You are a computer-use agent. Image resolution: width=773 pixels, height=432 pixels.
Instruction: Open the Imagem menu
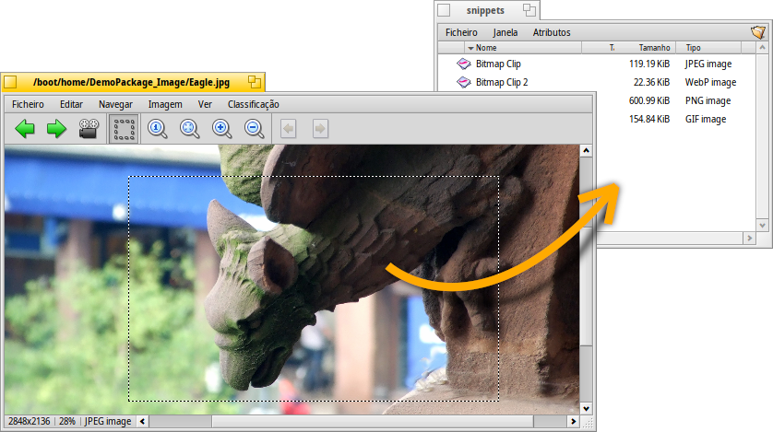tap(165, 104)
